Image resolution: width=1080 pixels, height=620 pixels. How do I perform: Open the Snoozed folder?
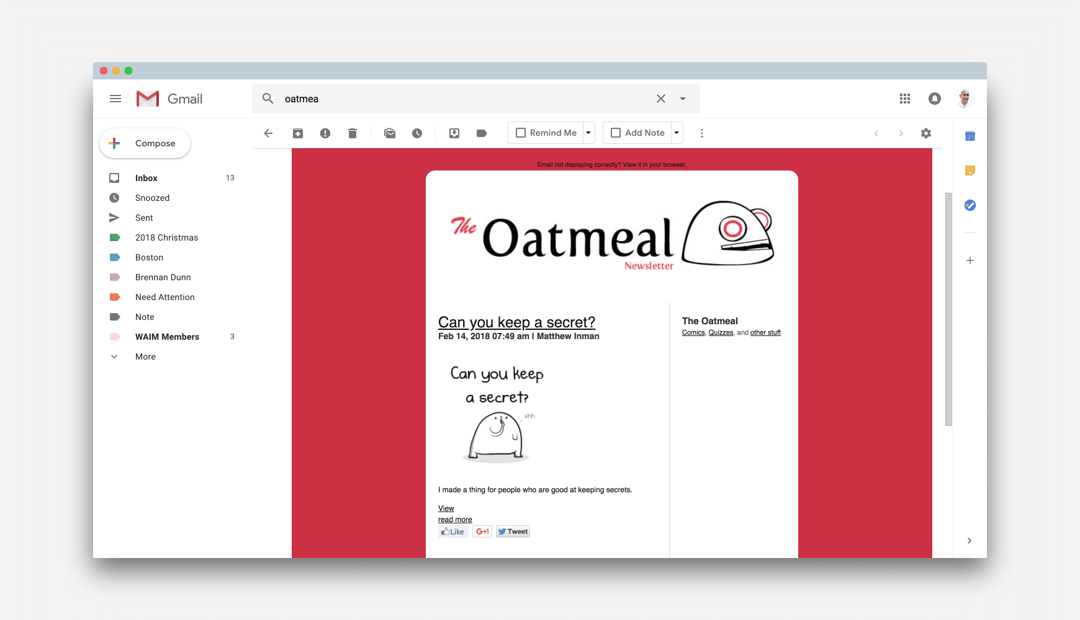point(152,197)
